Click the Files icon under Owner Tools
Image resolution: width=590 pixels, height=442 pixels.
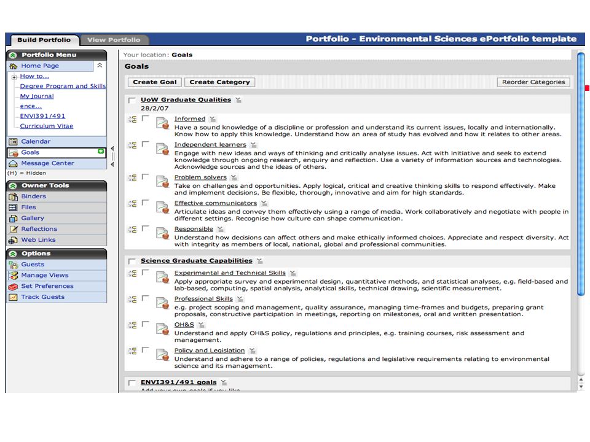[13, 207]
